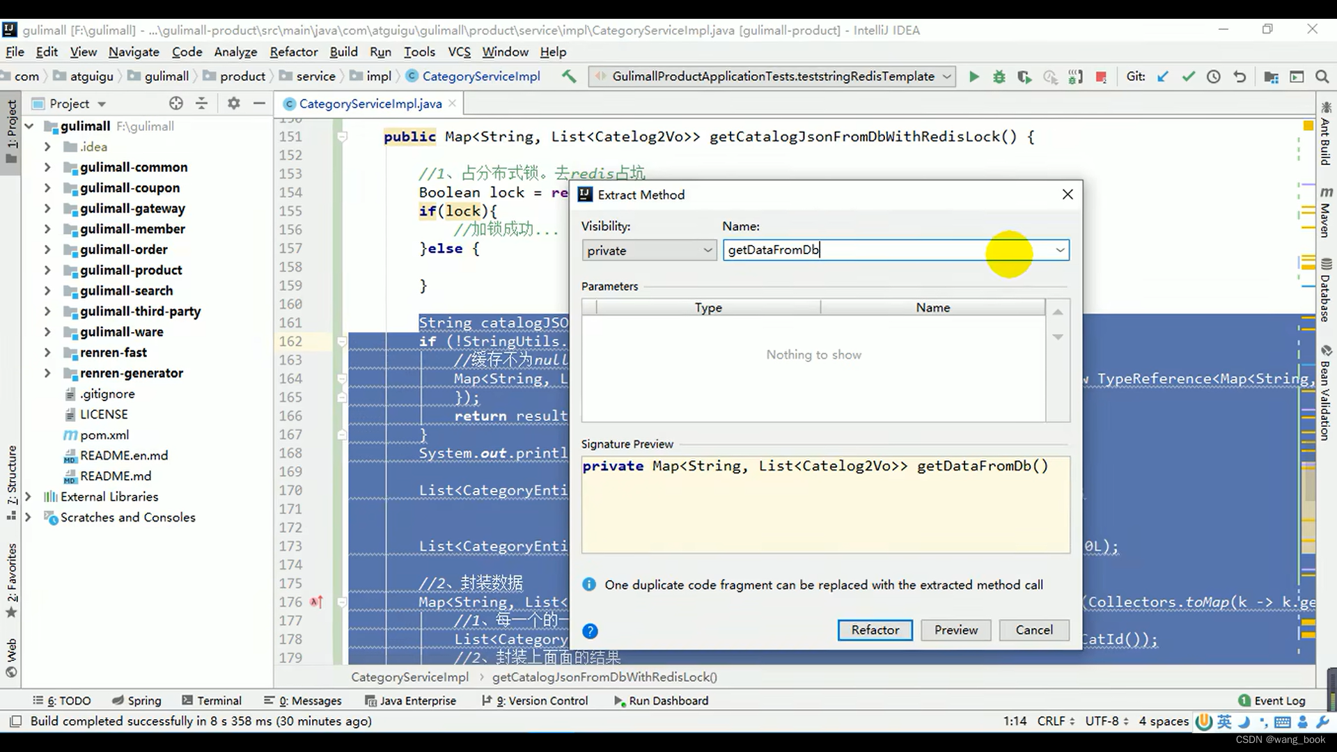Collapse the gulimall root project node
1337x752 pixels.
point(29,126)
